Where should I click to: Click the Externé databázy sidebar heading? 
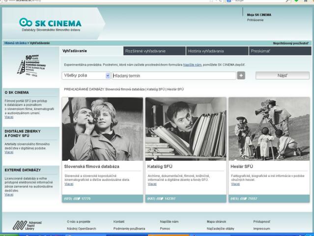[x=23, y=170]
